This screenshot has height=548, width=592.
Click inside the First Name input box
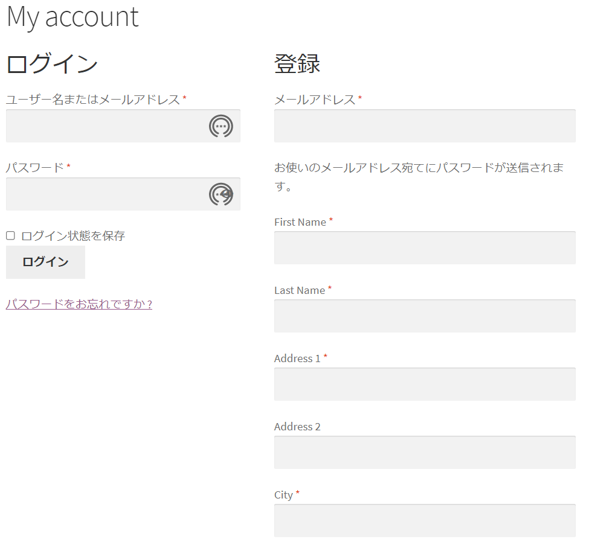[425, 248]
